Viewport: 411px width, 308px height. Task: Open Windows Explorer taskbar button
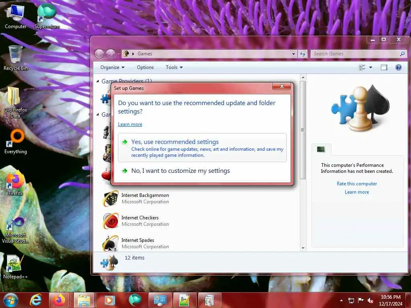coord(84,300)
